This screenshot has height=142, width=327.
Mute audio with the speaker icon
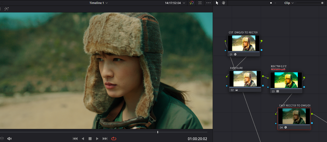click(9, 139)
